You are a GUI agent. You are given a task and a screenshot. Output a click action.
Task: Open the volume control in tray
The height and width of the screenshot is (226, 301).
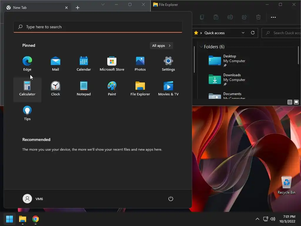[x=272, y=219]
